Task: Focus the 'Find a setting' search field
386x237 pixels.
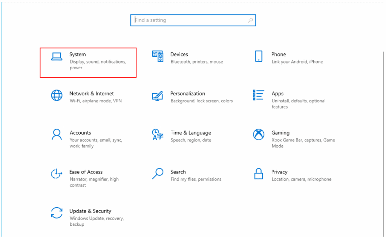Action: [x=188, y=20]
